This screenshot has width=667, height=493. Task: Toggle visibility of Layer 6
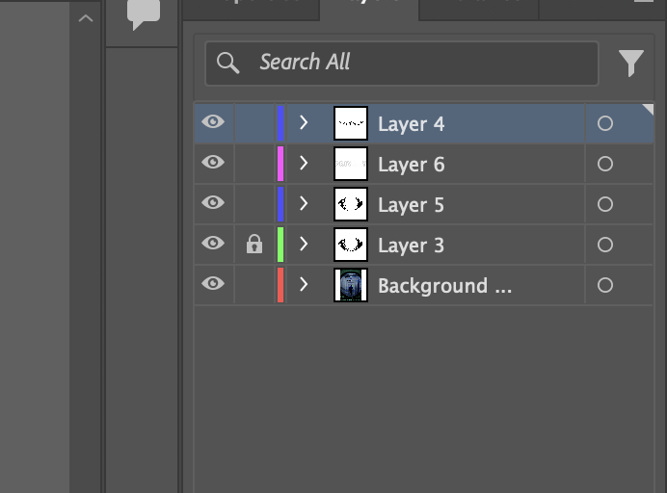(213, 163)
